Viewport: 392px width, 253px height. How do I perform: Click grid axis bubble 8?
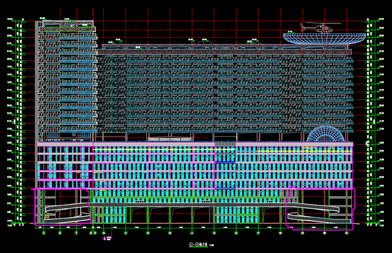[x=91, y=233]
